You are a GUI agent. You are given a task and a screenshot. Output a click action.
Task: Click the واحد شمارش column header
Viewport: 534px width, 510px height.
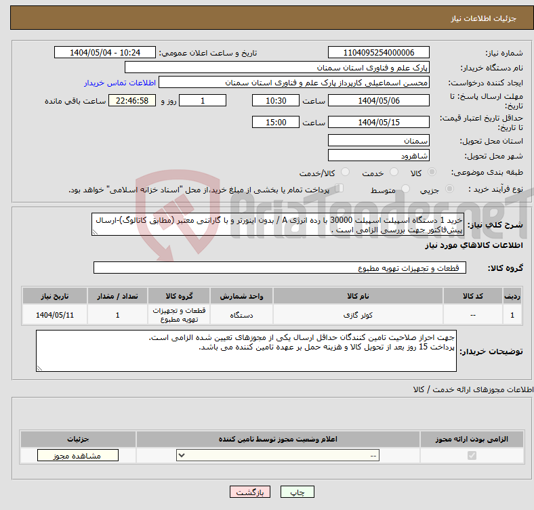tap(241, 296)
